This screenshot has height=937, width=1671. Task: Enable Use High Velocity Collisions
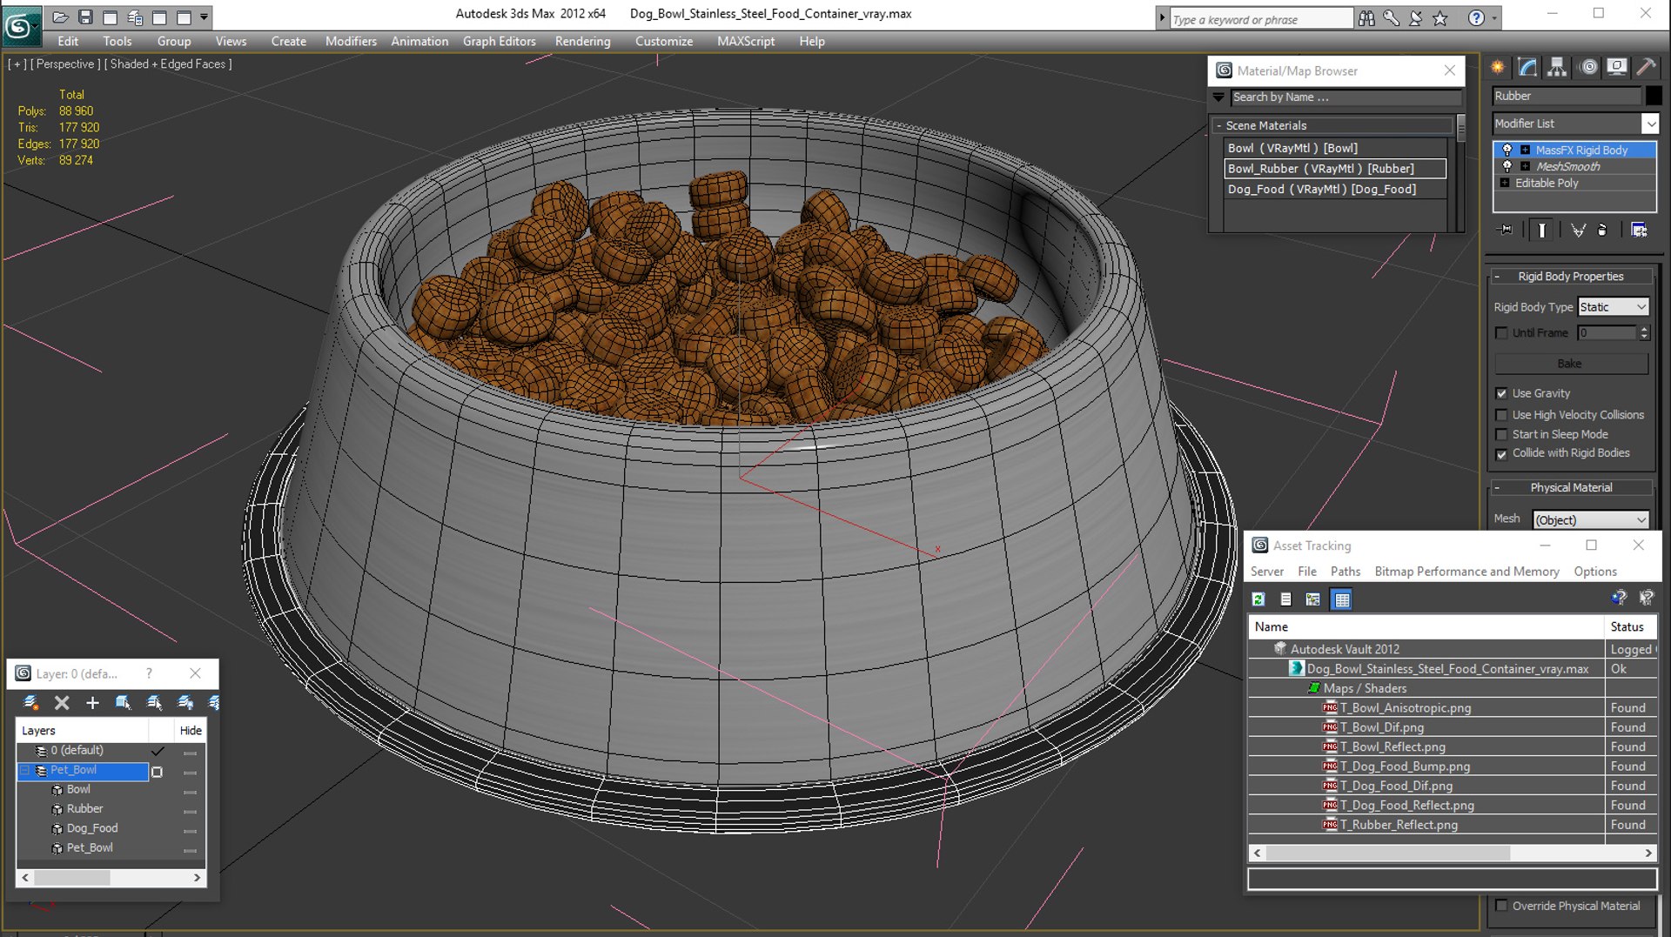(1501, 415)
